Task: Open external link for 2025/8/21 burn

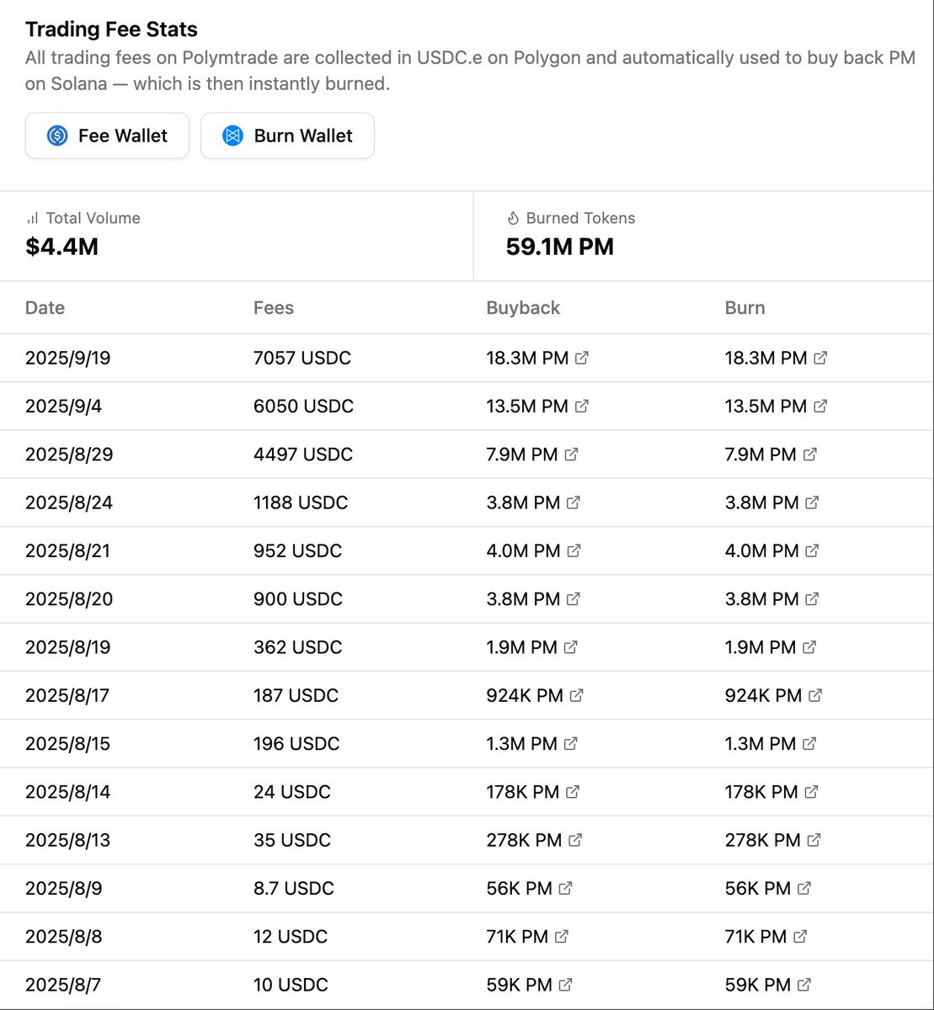Action: point(812,550)
